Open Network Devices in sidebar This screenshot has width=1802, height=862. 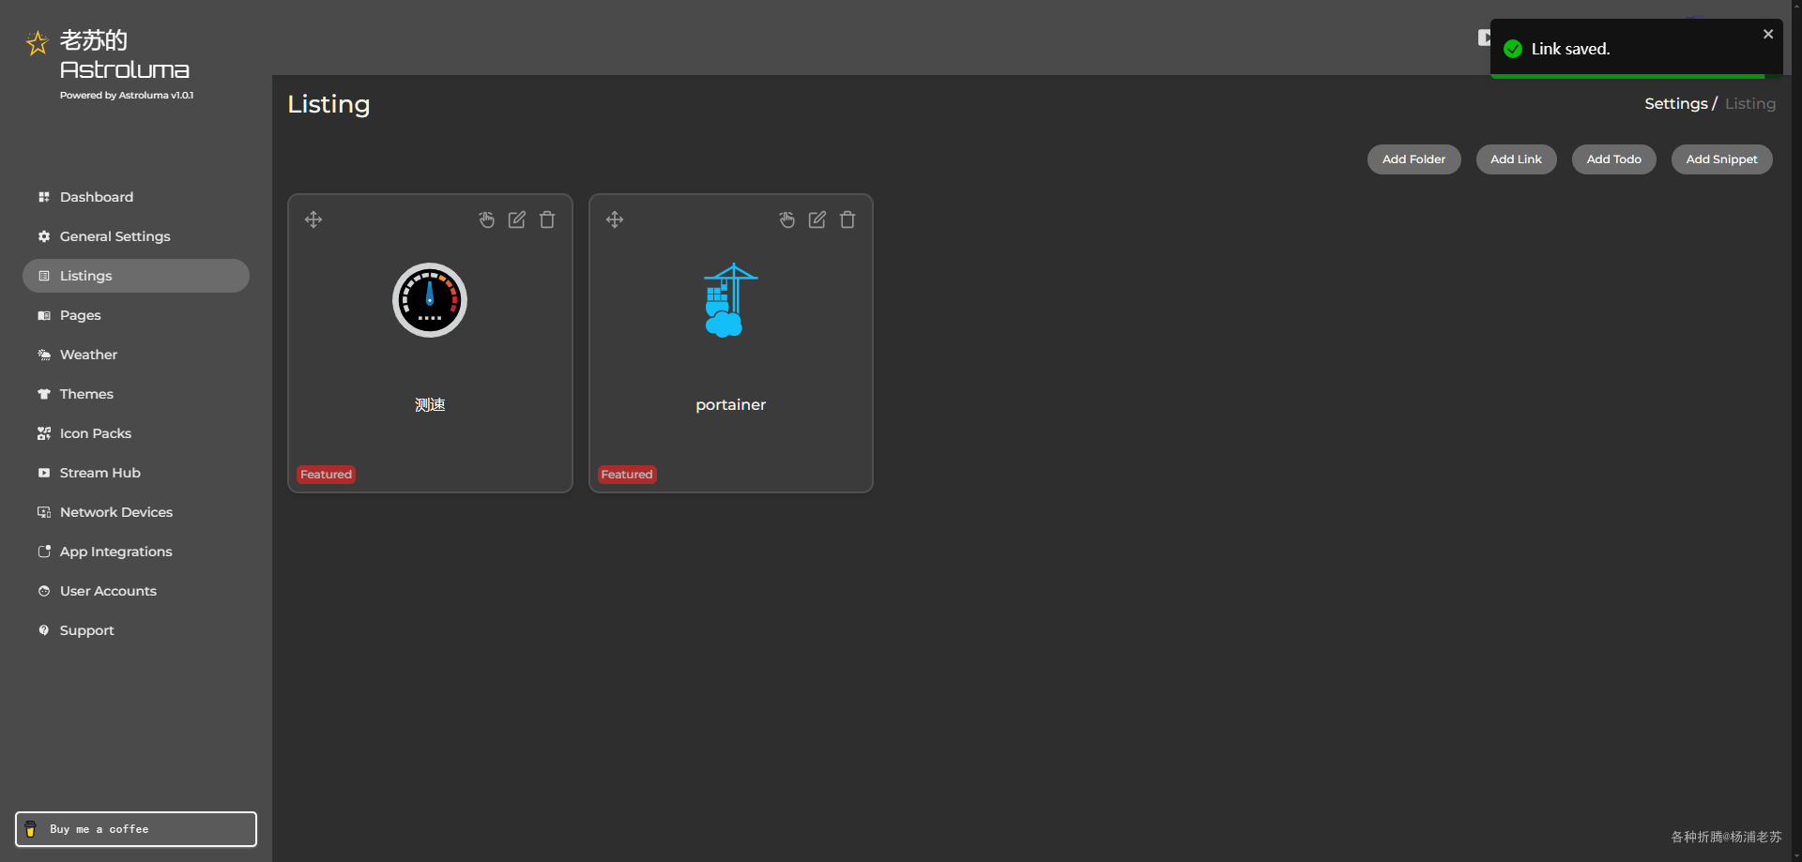136,512
